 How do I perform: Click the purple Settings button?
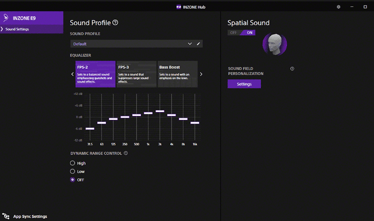tap(244, 84)
